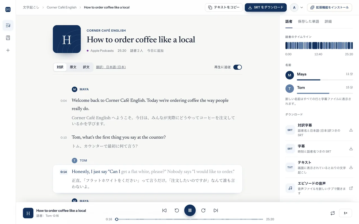Switch to the 対訳 view

60,67
